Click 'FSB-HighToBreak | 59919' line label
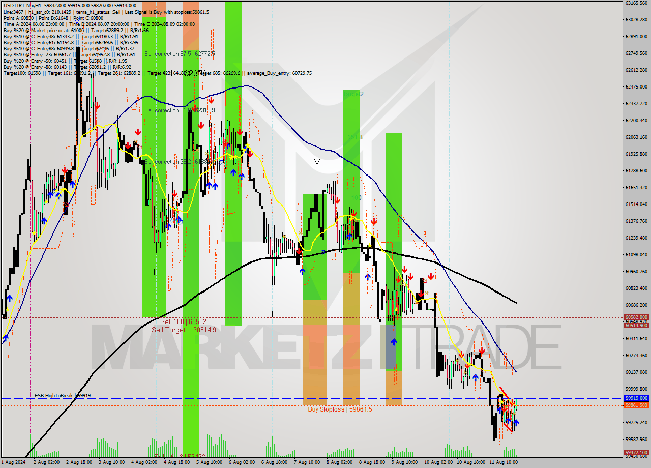This screenshot has height=468, width=651. tap(63, 395)
